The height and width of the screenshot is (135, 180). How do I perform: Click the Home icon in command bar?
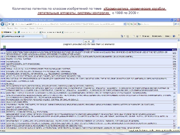[x=122, y=36]
